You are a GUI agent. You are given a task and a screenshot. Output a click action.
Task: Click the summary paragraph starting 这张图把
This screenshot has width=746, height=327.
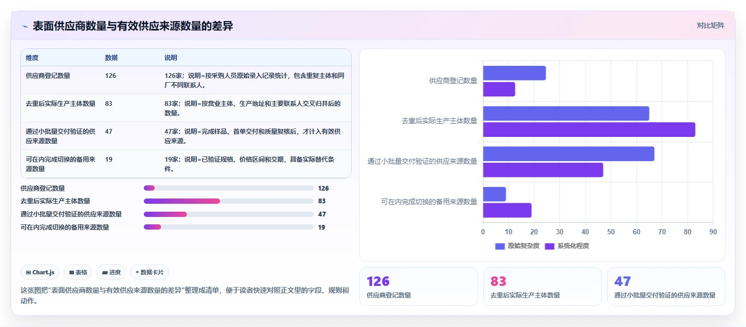click(185, 295)
